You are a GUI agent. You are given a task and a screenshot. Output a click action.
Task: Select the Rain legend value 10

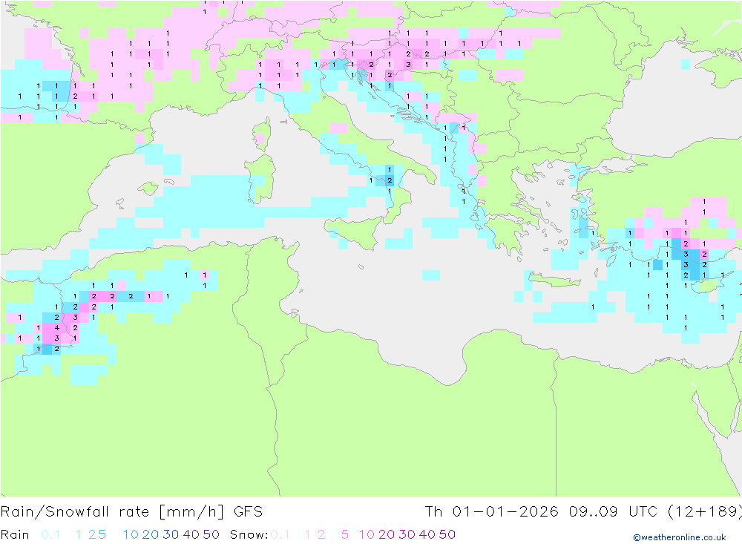tap(131, 534)
